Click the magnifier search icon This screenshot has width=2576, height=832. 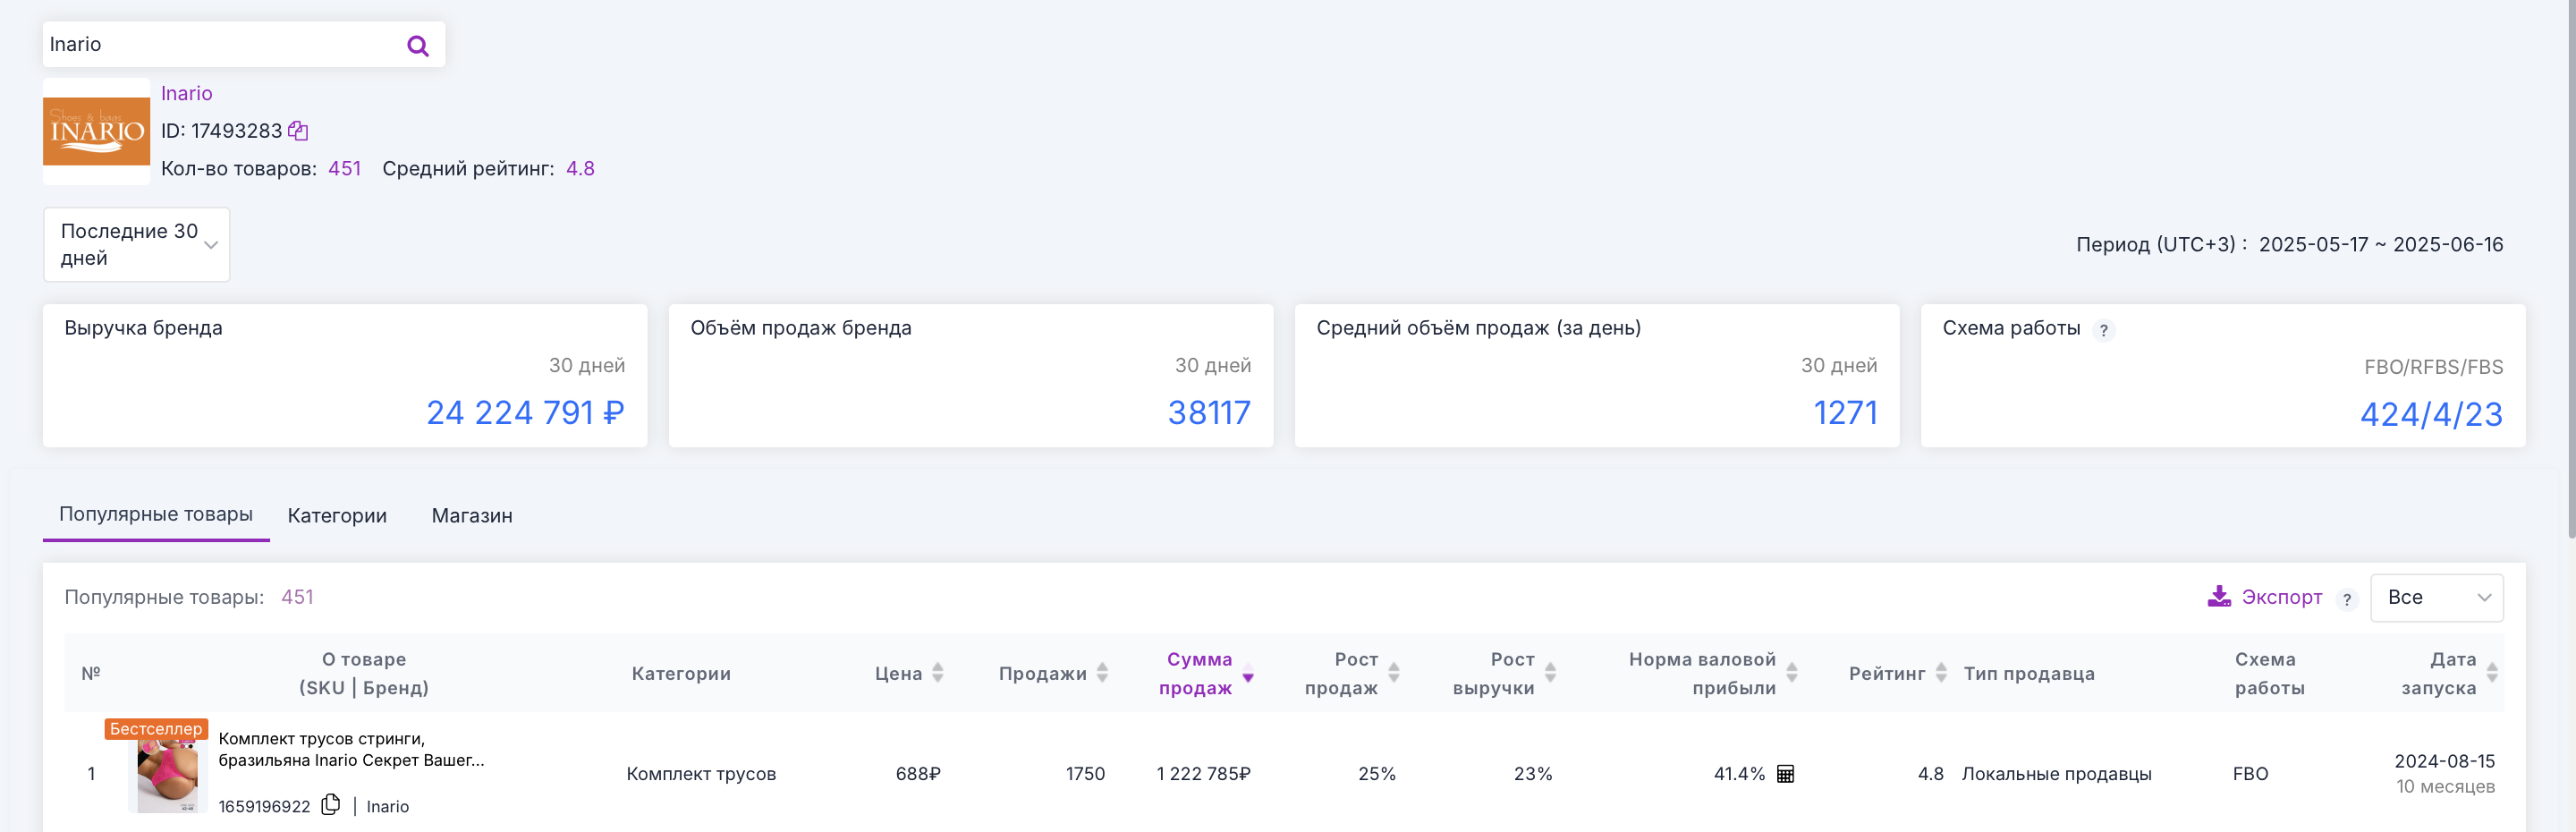tap(418, 45)
